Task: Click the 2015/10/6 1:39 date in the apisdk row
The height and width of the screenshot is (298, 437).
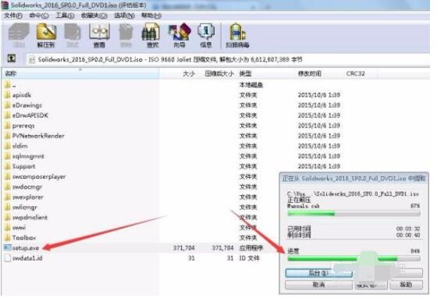Action: pos(319,95)
